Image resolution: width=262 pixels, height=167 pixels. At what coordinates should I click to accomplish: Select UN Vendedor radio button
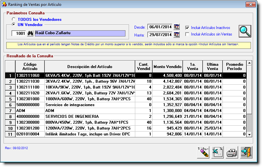pyautogui.click(x=14, y=24)
